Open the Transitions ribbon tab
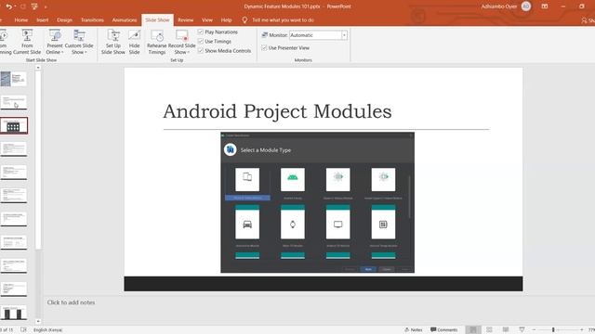Screen dimensions: 595x334 coord(92,19)
